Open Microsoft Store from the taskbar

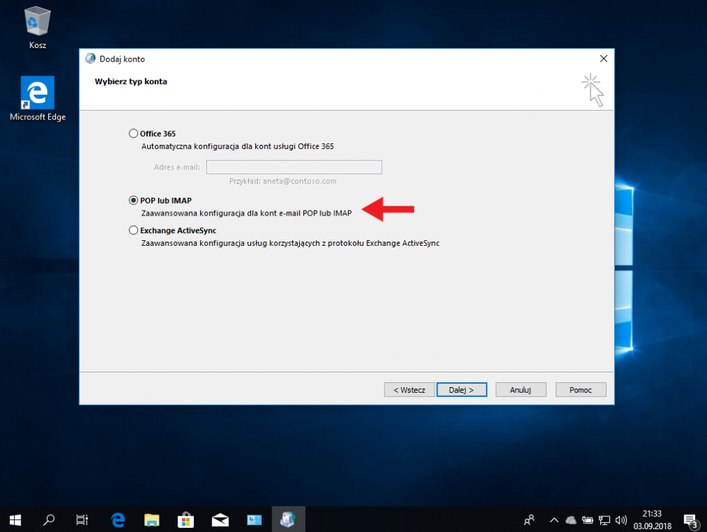(x=185, y=520)
